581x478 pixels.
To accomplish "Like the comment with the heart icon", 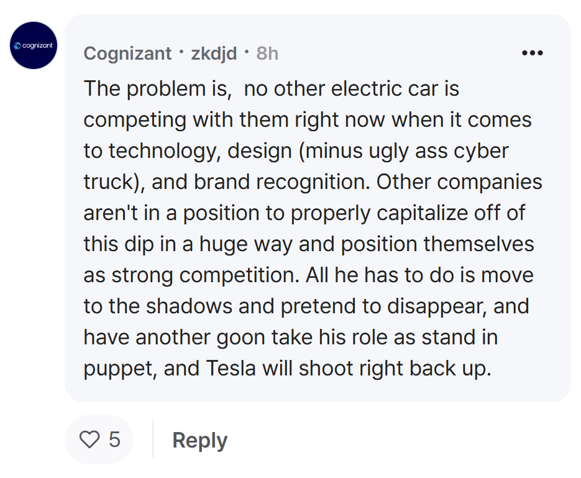I will pyautogui.click(x=89, y=439).
